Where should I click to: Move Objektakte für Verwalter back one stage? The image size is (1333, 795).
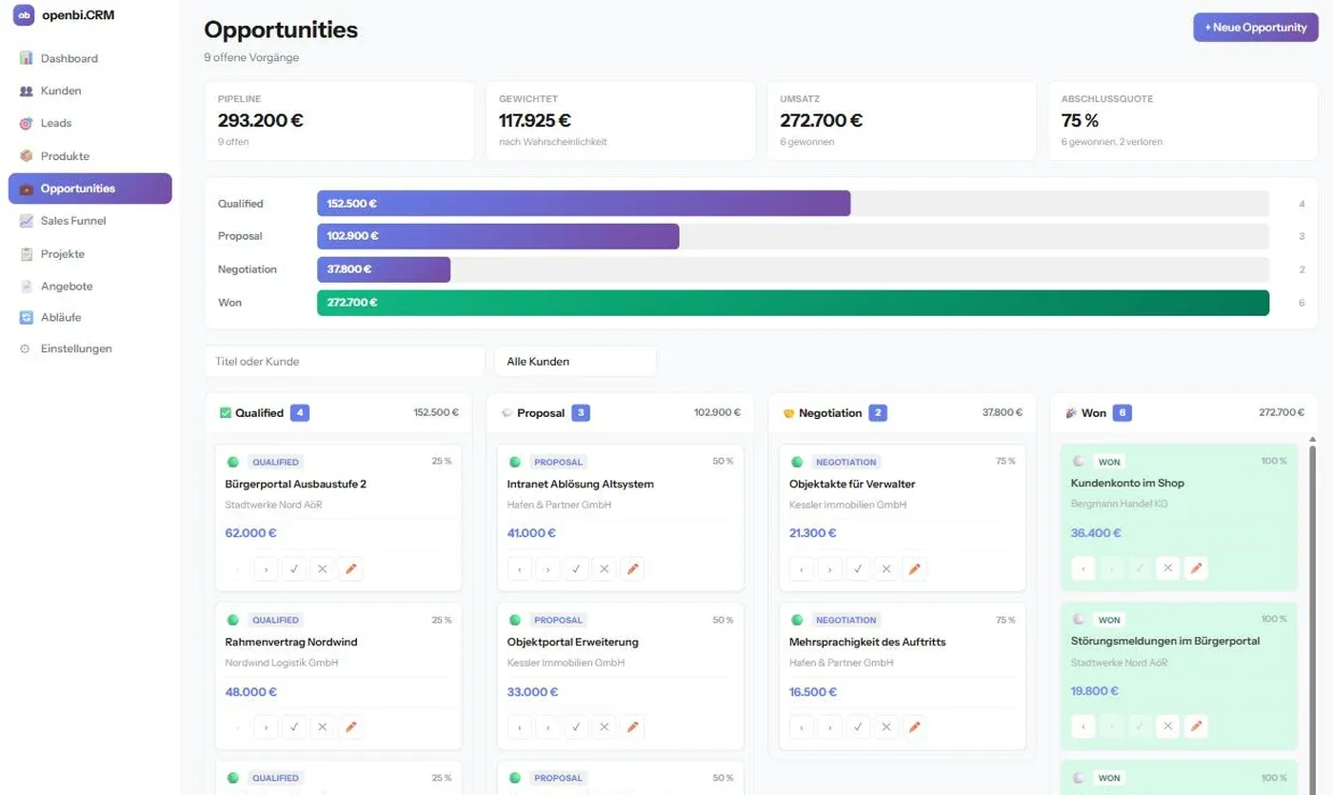pos(801,568)
